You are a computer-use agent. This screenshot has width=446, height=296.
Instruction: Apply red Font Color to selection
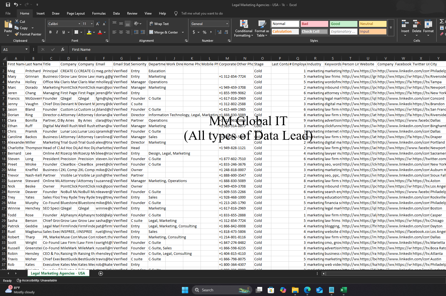100,32
